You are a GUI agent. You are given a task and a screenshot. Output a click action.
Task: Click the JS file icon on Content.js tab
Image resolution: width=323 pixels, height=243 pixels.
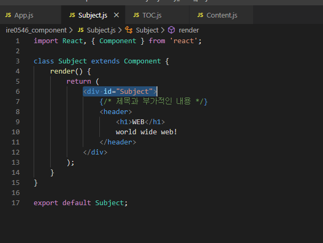[200, 15]
